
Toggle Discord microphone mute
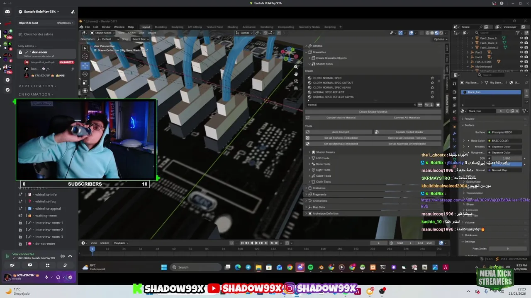pyautogui.click(x=46, y=277)
